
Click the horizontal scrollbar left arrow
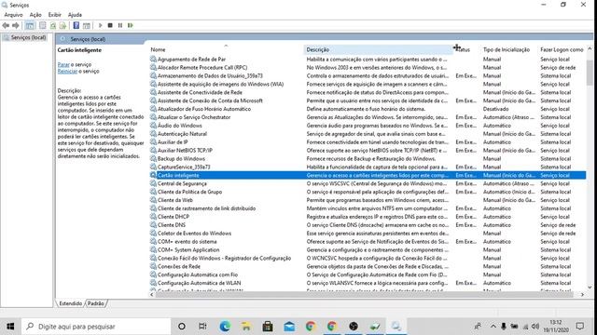[x=152, y=294]
